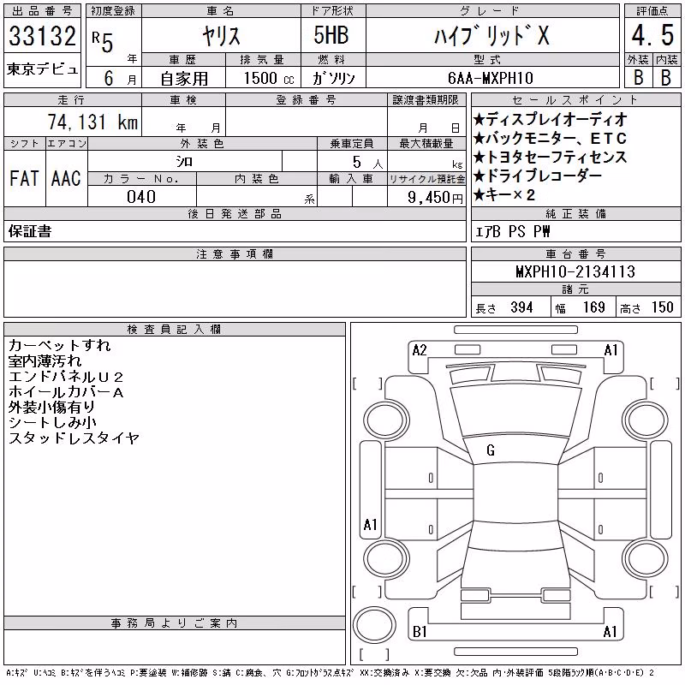Click the FAT shift value
Image resolution: width=685 pixels, height=685 pixels.
[24, 178]
